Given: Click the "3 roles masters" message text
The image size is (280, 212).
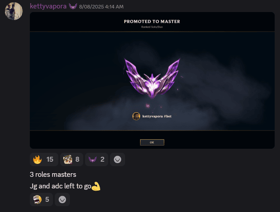Looking at the screenshot, I should tap(53, 175).
